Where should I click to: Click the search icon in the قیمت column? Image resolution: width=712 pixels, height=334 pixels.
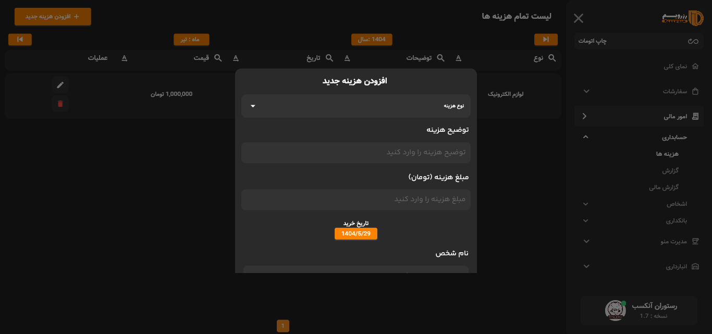[218, 58]
